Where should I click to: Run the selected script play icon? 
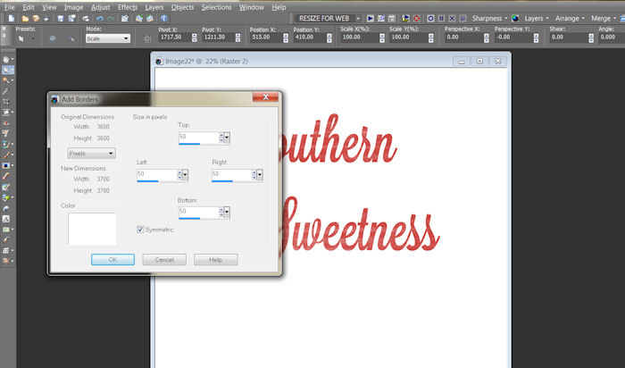point(371,18)
